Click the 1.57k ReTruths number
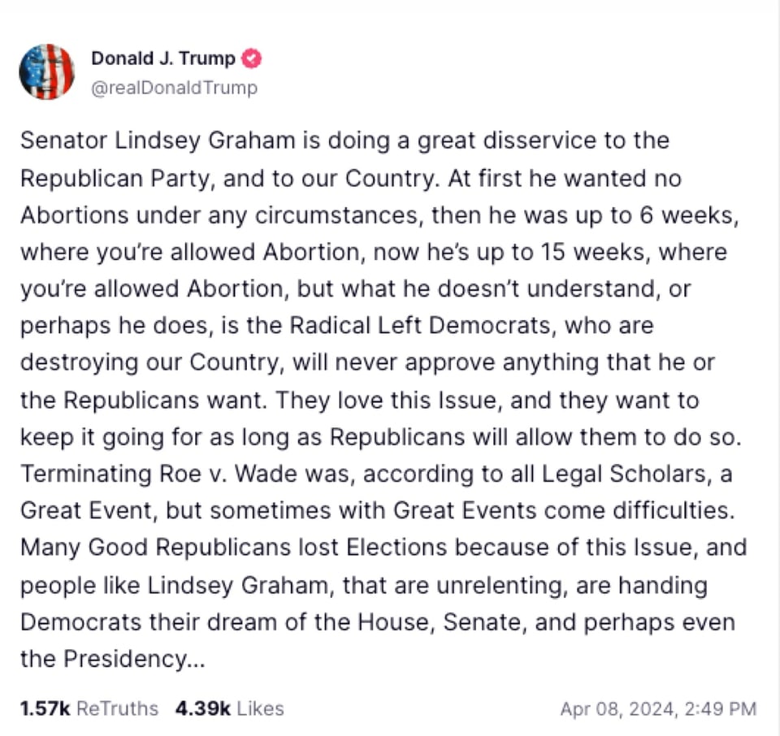Viewport: 780px width, 736px height. coord(45,708)
